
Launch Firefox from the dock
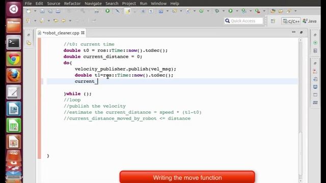point(14,76)
